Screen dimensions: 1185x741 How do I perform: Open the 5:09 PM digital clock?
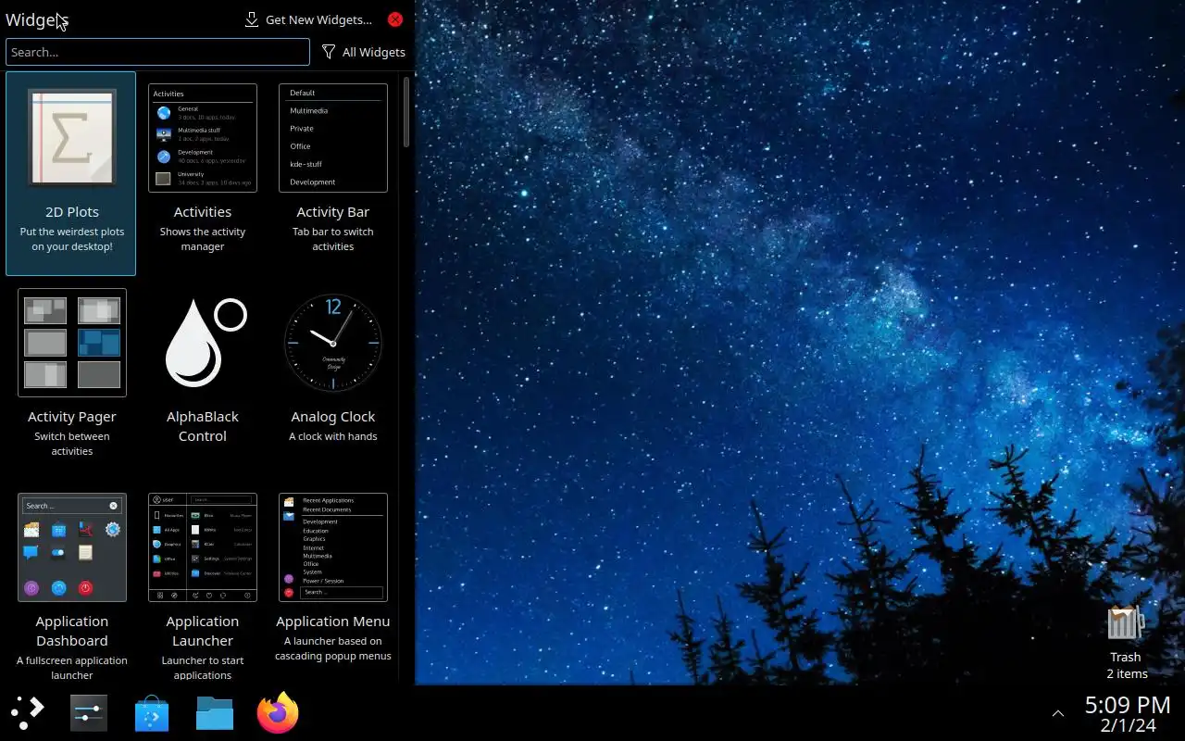[1127, 713]
